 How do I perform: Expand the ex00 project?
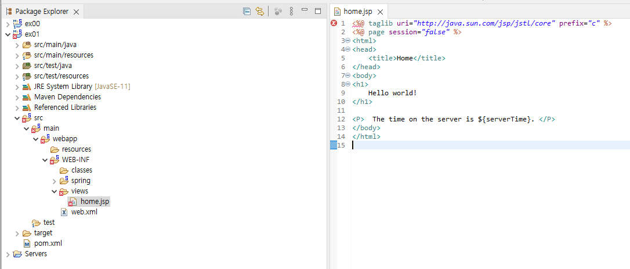tap(8, 24)
